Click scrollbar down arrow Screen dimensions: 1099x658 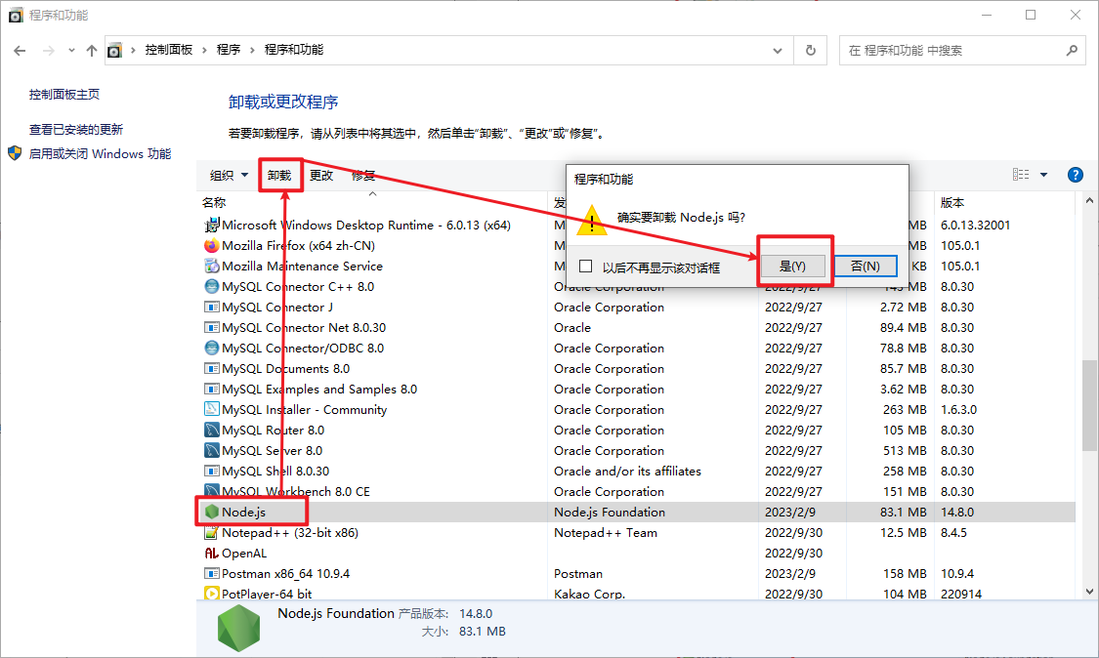pos(1089,592)
